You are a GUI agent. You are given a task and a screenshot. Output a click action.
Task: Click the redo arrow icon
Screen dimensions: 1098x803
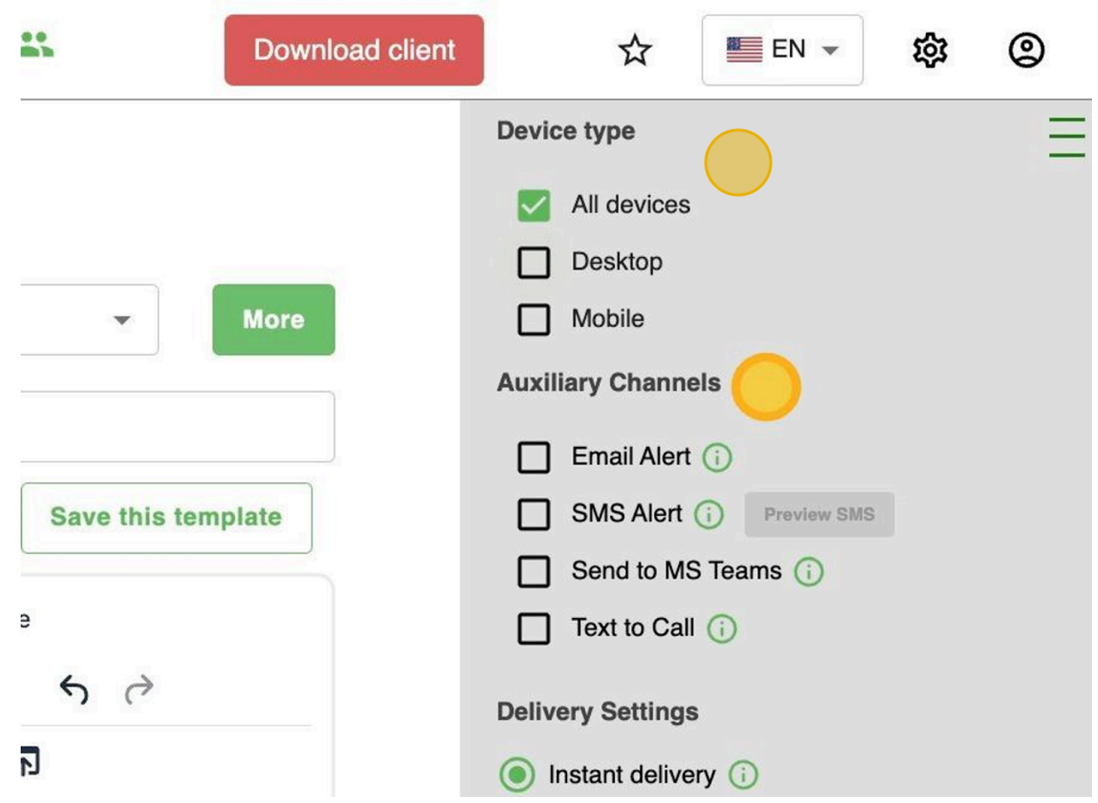point(139,689)
